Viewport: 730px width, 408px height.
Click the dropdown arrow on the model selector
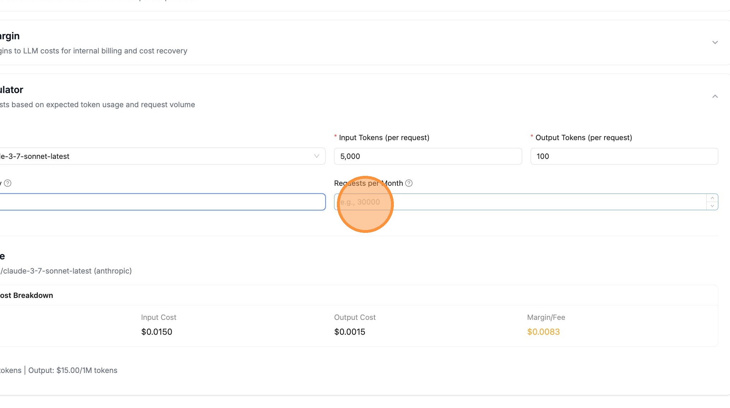[x=316, y=156]
